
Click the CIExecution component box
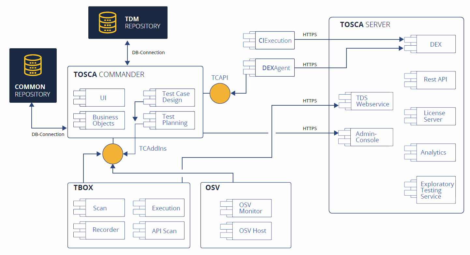(x=269, y=40)
